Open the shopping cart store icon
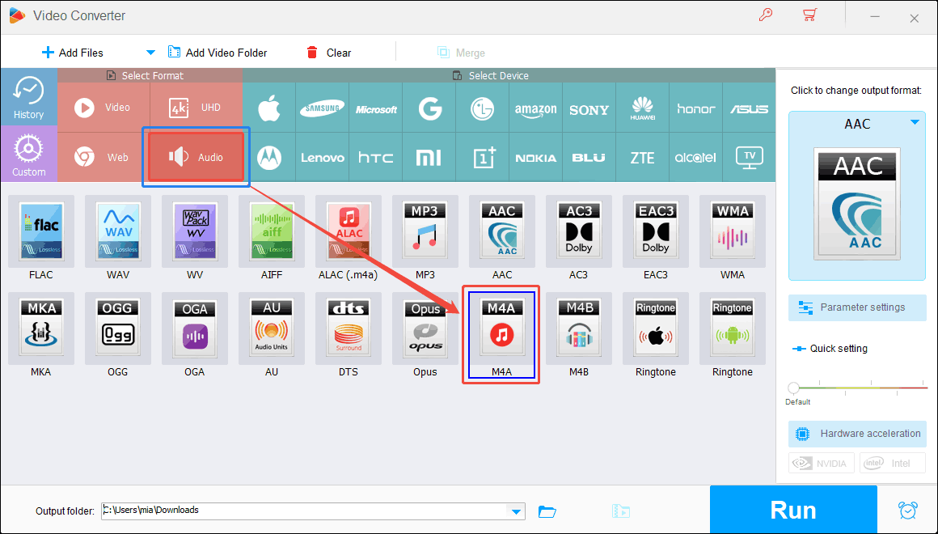 click(x=809, y=15)
